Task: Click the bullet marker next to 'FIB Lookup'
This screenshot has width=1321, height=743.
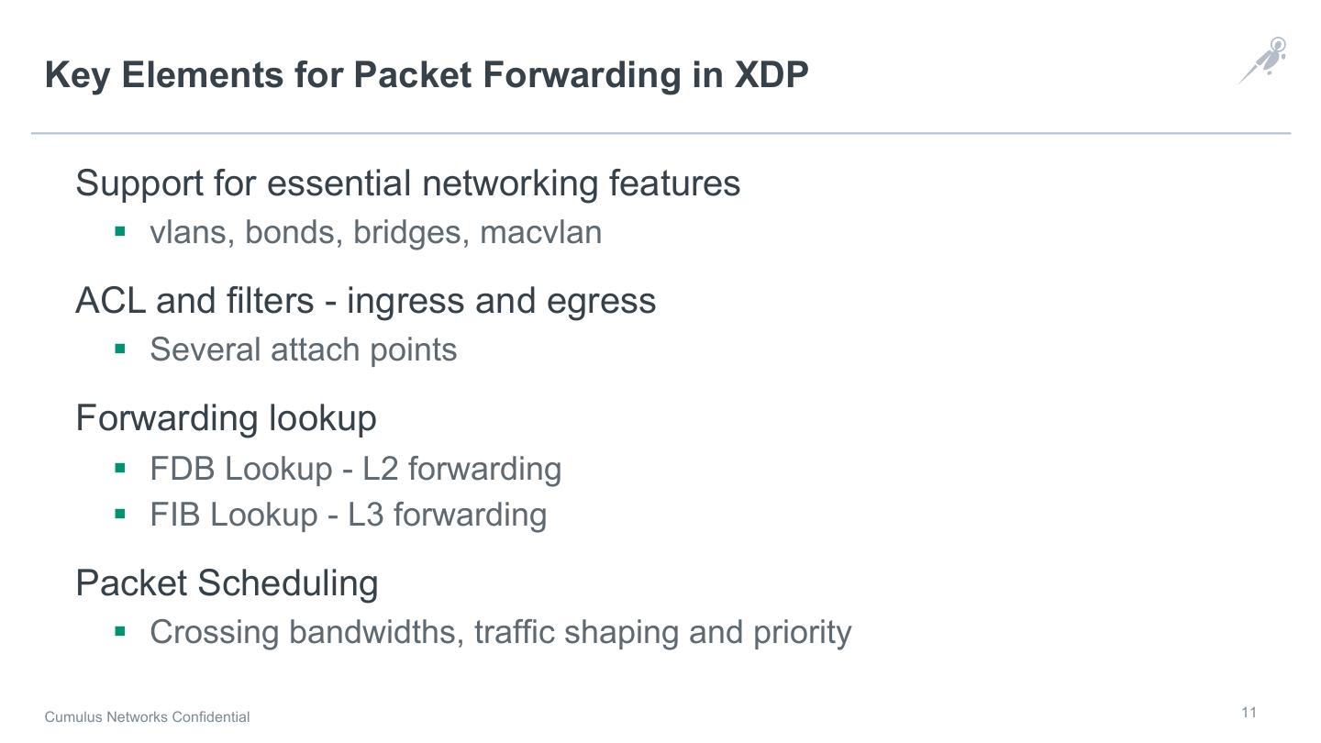Action: 119,514
